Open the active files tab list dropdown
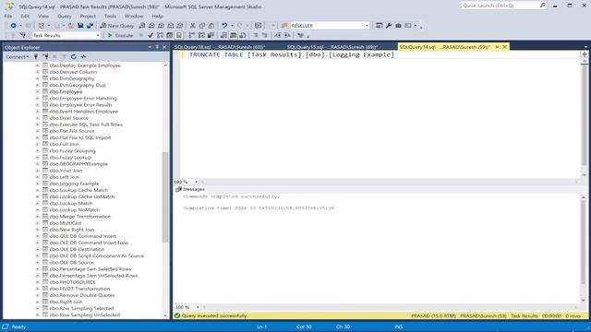Image resolution: width=591 pixels, height=332 pixels. coord(585,47)
